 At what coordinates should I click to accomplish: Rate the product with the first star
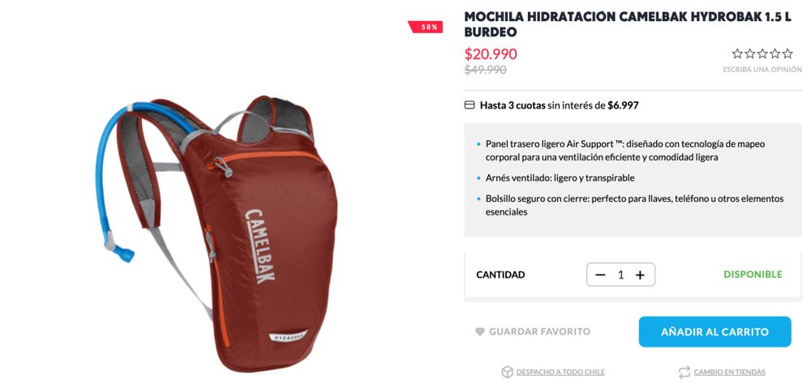point(737,53)
